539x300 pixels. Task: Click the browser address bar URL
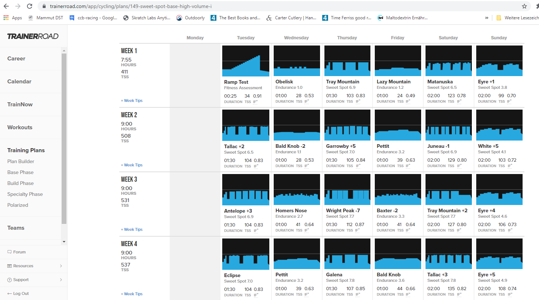pos(131,6)
